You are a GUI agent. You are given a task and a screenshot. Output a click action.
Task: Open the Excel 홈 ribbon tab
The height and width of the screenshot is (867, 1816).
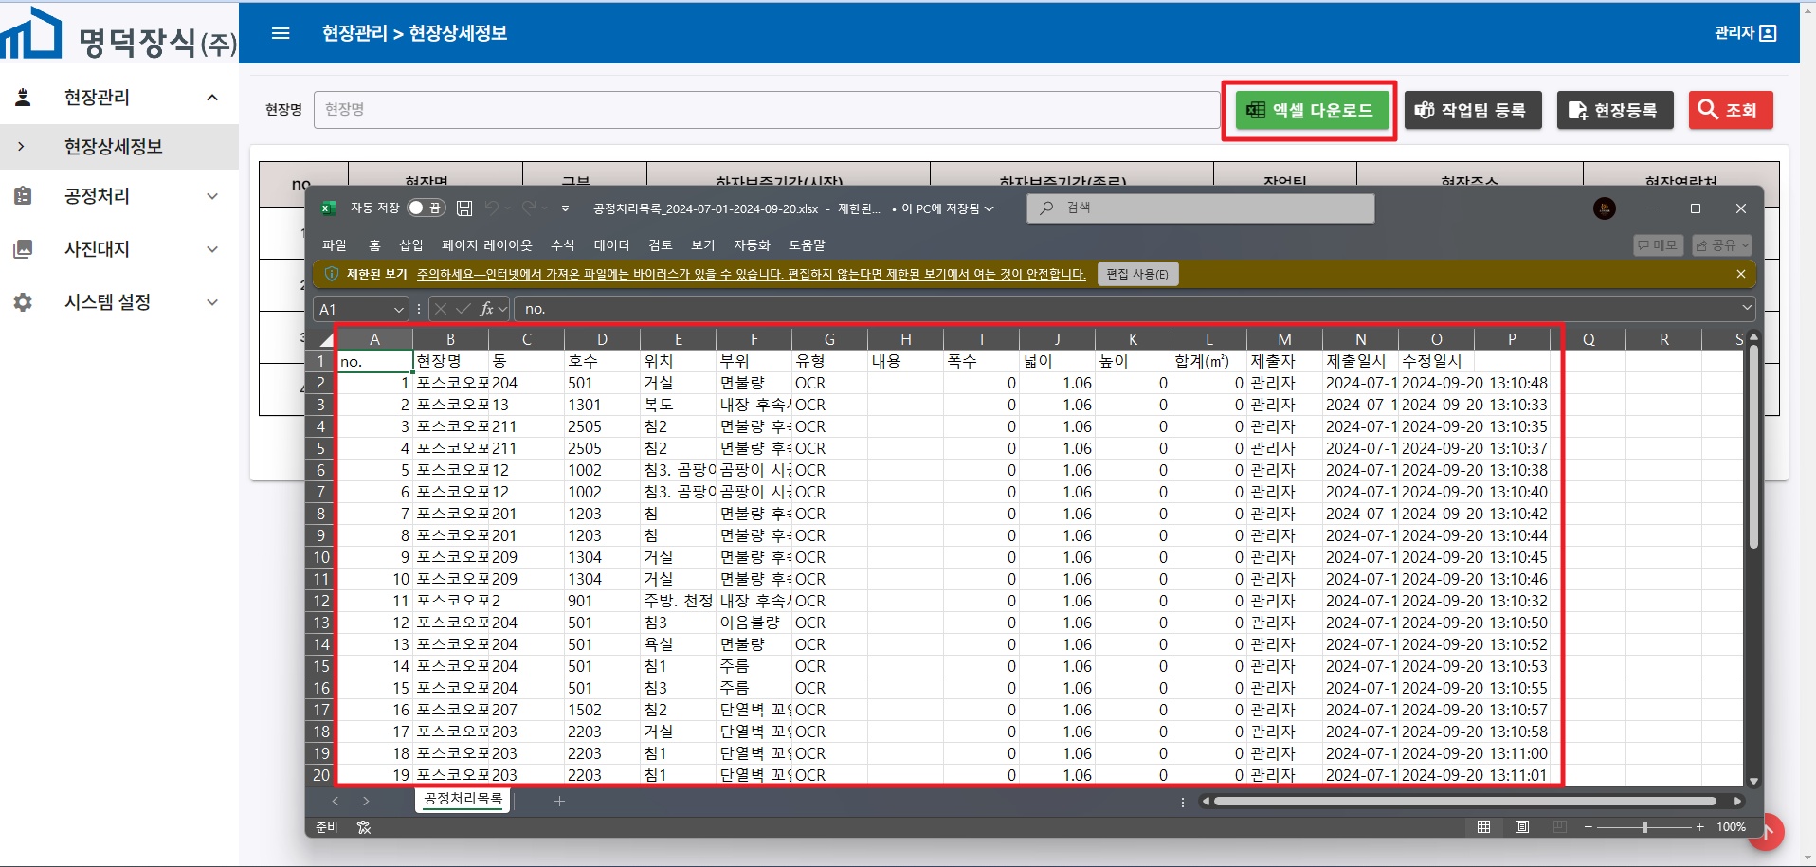tap(374, 244)
